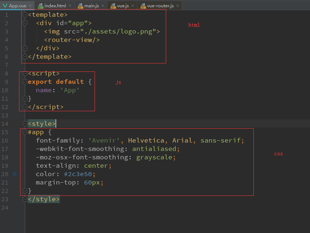The height and width of the screenshot is (233, 310).
Task: Collapse the div id="app" fold marker
Action: click(x=25, y=23)
